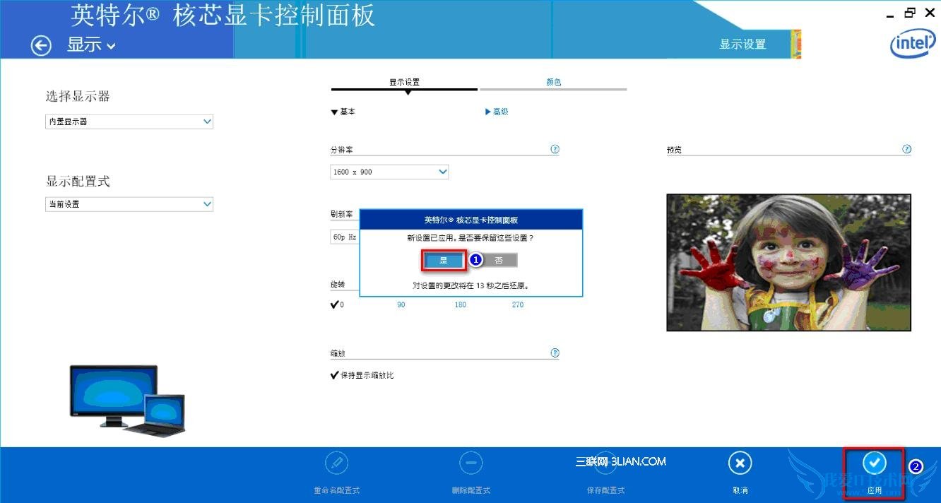The width and height of the screenshot is (941, 503).
Task: Open the 显示 section dropdown menu
Action: pos(91,45)
